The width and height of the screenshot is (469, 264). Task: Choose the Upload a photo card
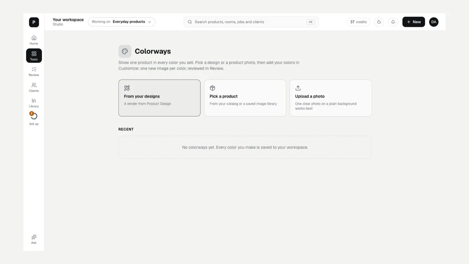(x=331, y=98)
